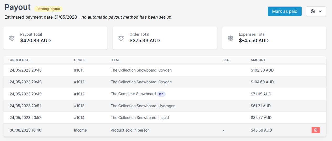
Task: Click The Collection Snowboard: Liquid item
Action: coord(140,118)
